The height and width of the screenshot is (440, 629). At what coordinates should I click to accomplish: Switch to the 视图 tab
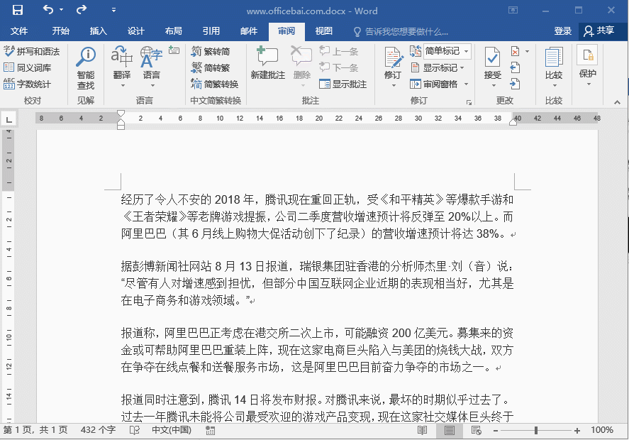324,31
